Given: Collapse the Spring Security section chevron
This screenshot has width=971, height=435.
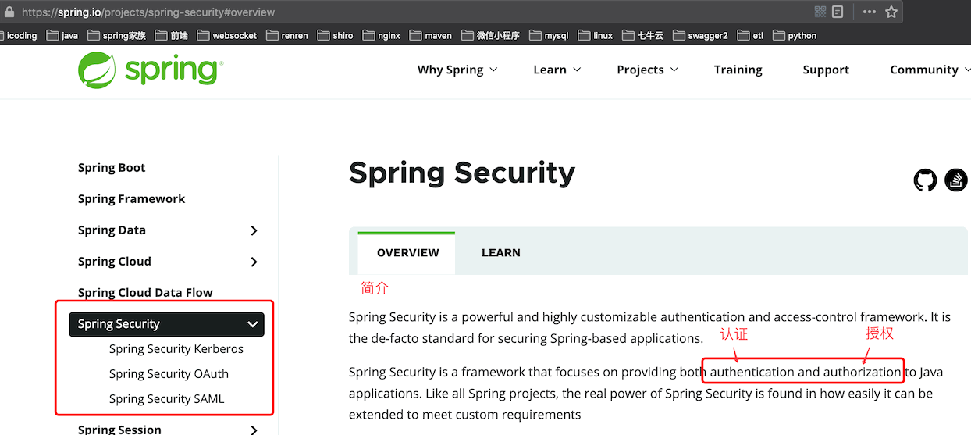Looking at the screenshot, I should tap(252, 324).
